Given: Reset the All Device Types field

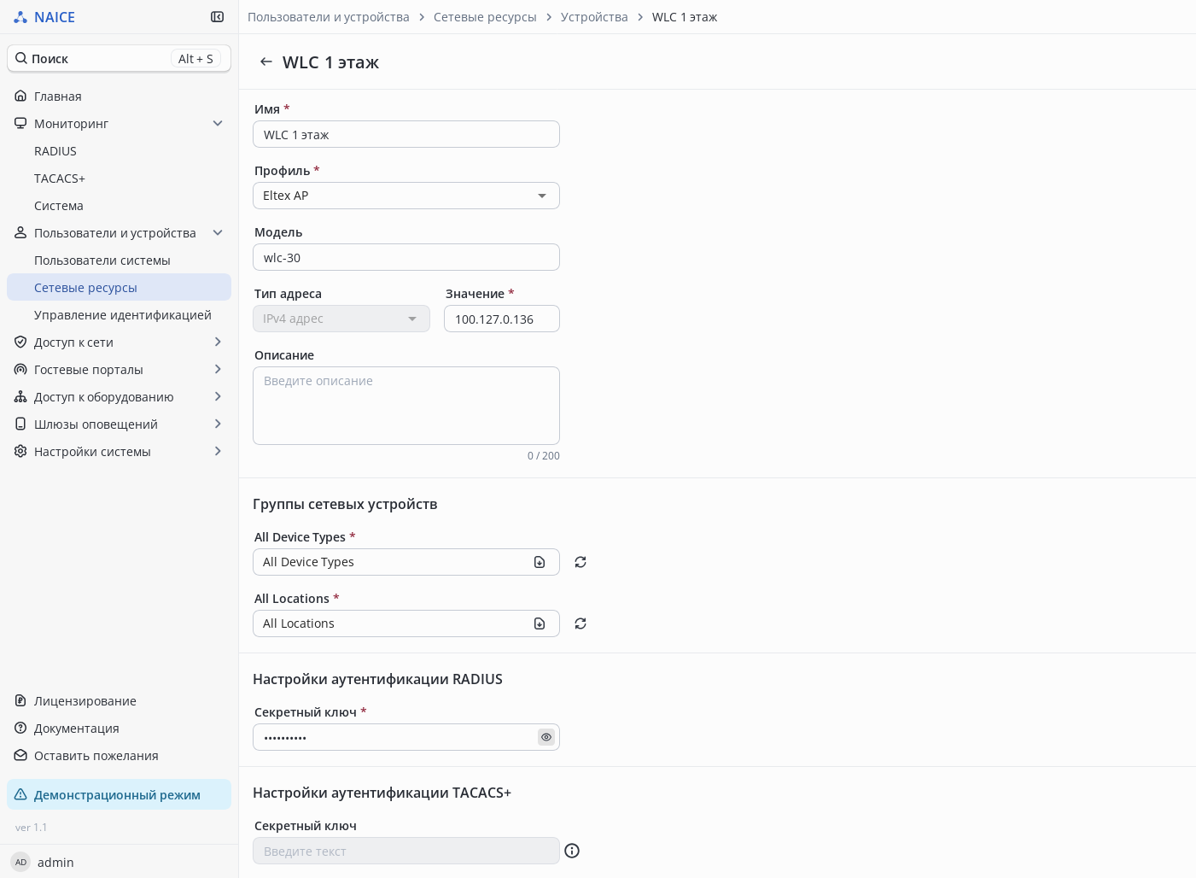Looking at the screenshot, I should tap(580, 562).
